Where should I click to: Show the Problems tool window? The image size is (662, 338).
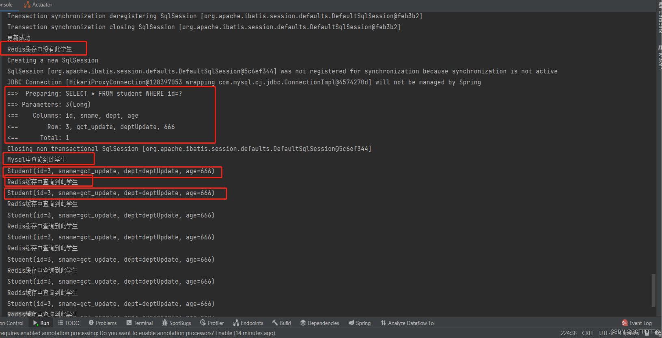(103, 323)
